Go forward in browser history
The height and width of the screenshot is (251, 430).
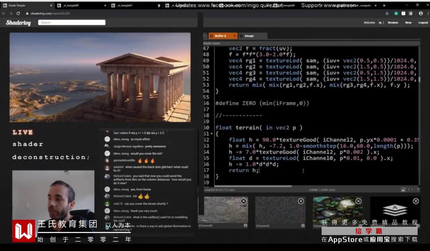[x=11, y=14]
